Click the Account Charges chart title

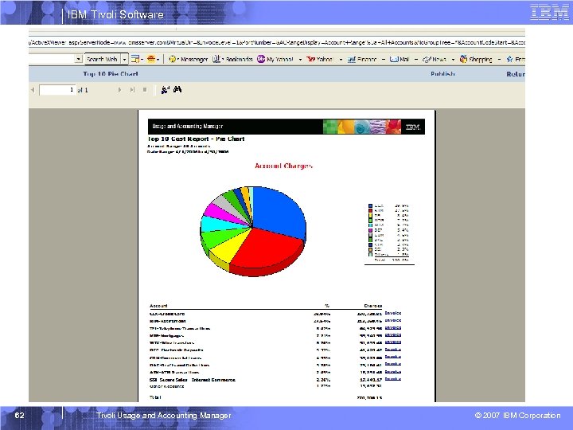(283, 166)
